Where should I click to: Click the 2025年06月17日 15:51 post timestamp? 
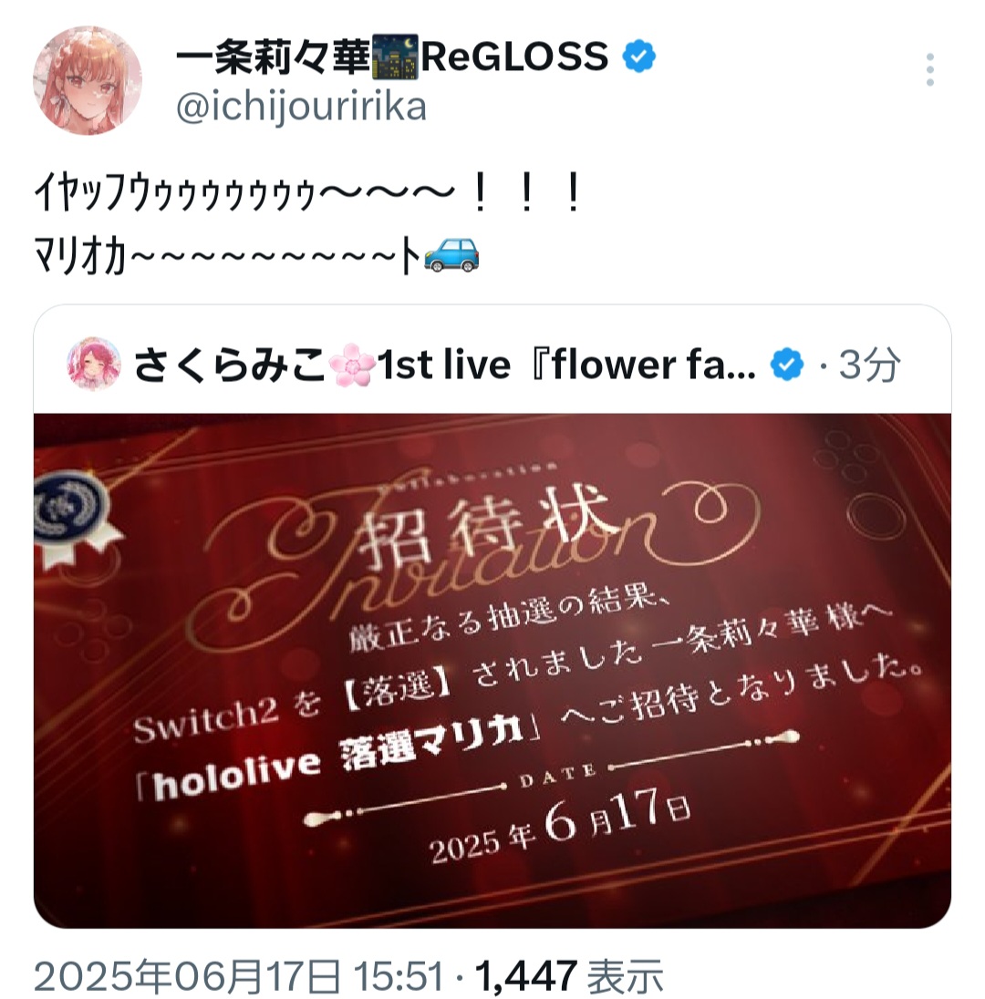[239, 976]
